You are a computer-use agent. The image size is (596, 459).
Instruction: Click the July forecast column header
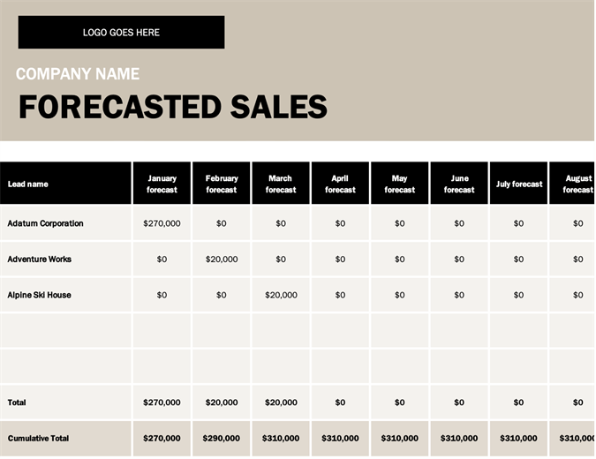point(519,184)
